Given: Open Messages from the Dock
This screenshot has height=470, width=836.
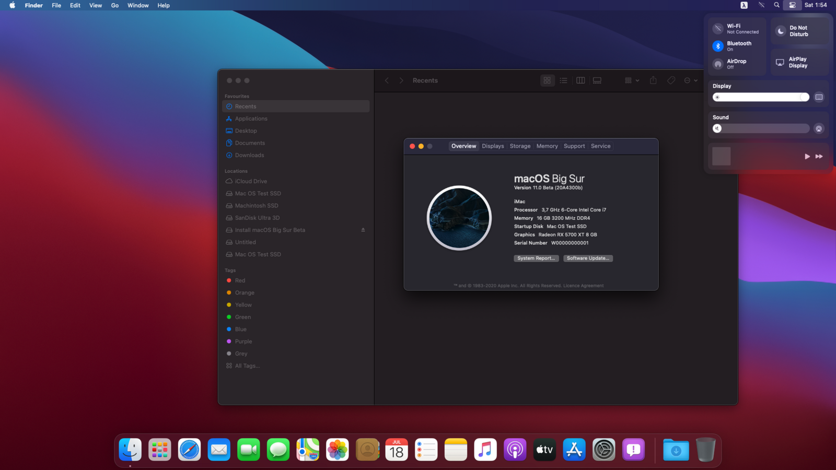Looking at the screenshot, I should 278,450.
